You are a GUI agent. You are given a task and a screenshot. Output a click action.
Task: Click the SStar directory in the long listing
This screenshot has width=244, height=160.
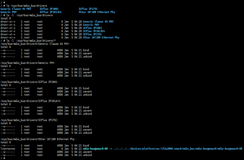coord(101,38)
